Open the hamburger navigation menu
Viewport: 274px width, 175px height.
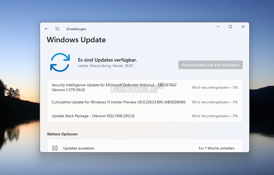pos(57,29)
